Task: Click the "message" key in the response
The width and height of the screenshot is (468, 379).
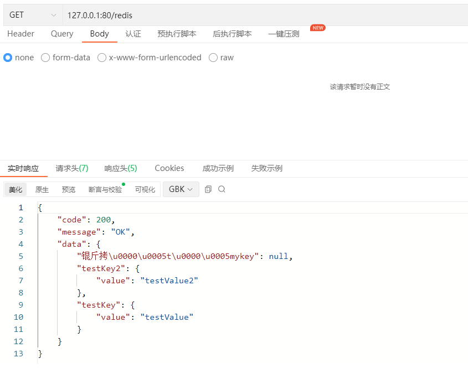Action: 79,232
